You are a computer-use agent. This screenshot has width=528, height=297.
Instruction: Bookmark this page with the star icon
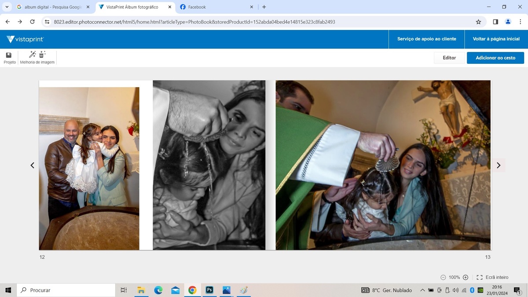pyautogui.click(x=478, y=22)
